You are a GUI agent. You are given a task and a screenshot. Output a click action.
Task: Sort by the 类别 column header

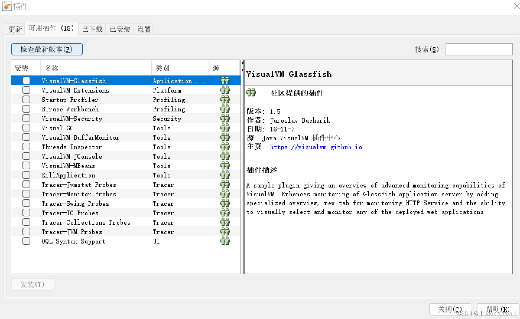pos(180,68)
